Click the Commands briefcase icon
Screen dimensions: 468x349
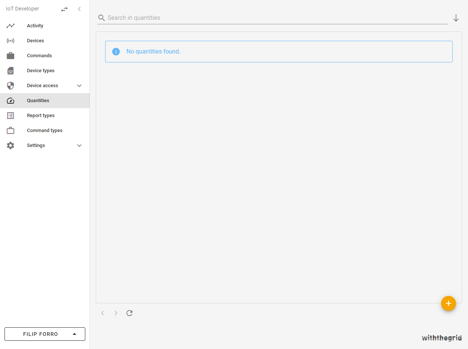[10, 56]
